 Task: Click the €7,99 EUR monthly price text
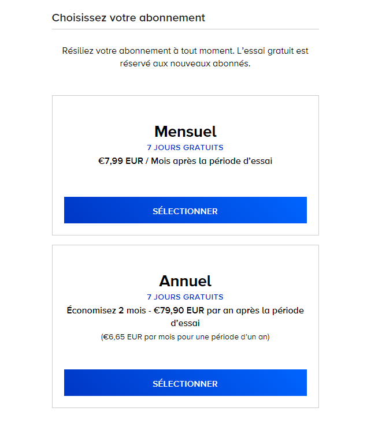(121, 161)
